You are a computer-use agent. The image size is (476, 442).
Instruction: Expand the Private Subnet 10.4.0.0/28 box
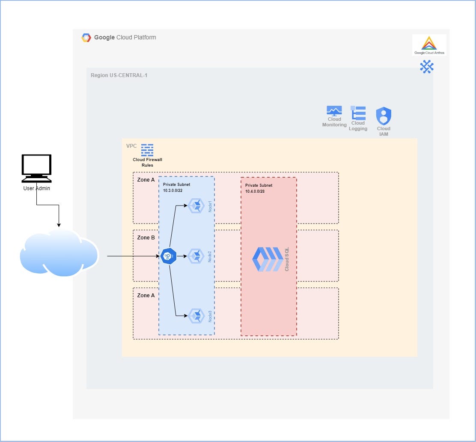(x=258, y=188)
